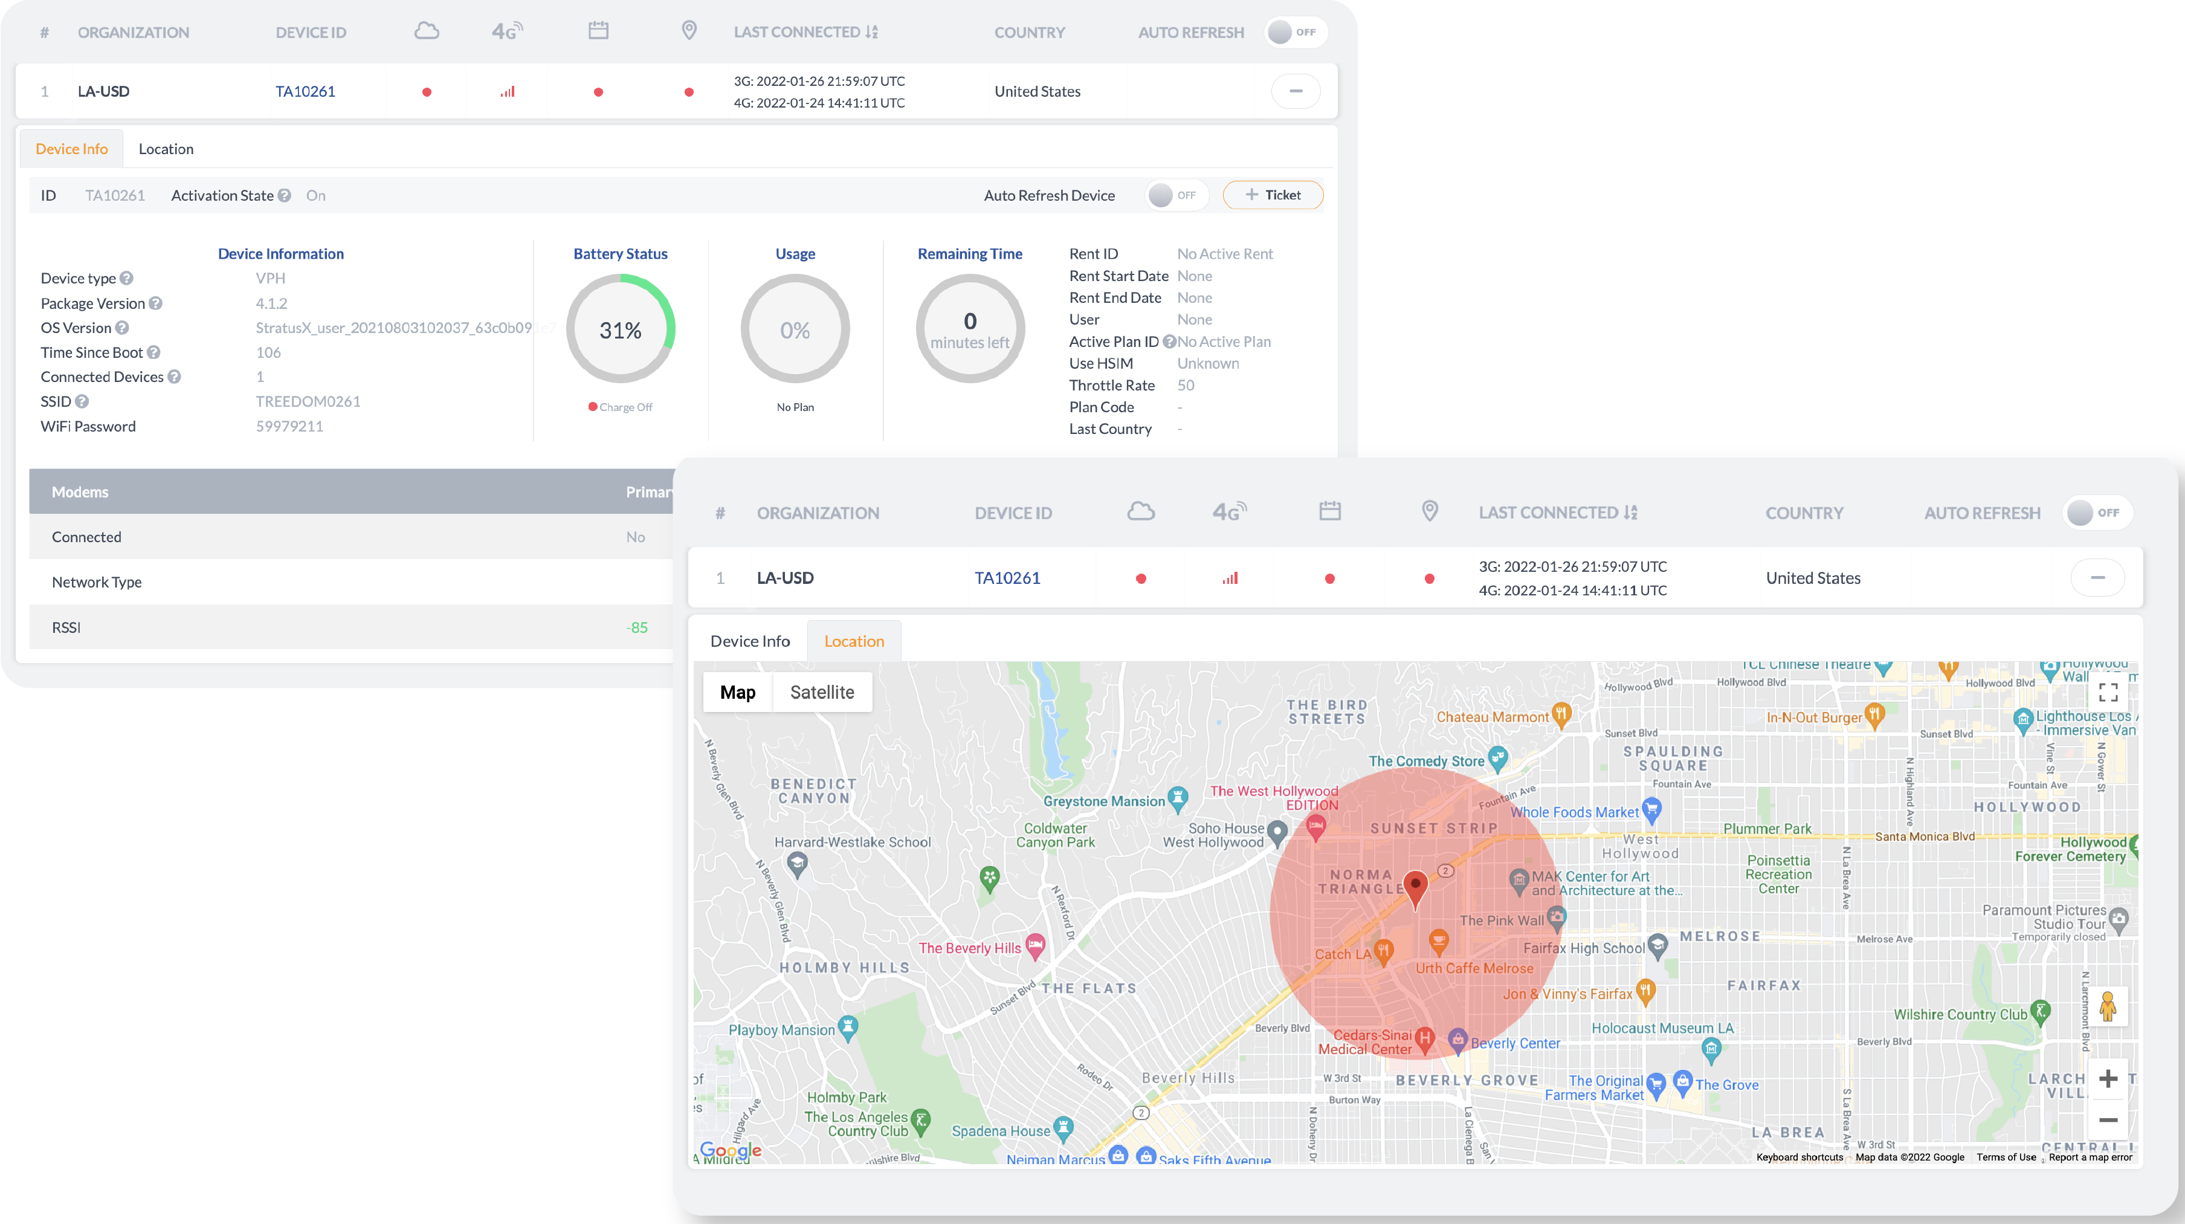The image size is (2185, 1224).
Task: Open map fullscreen view icon
Action: coord(2108,692)
